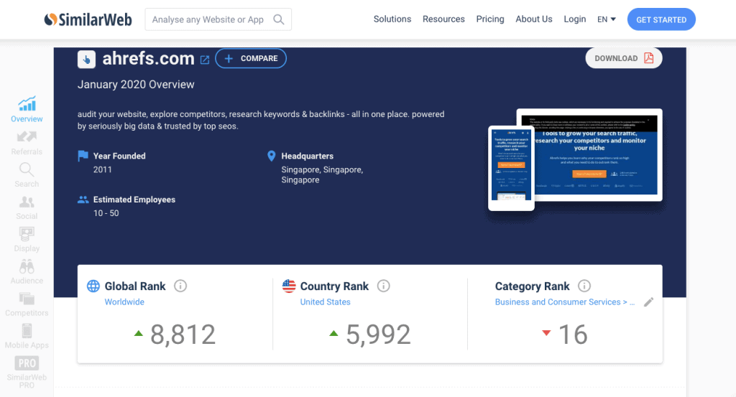
Task: Click the founded year 2011
Action: [x=102, y=169]
